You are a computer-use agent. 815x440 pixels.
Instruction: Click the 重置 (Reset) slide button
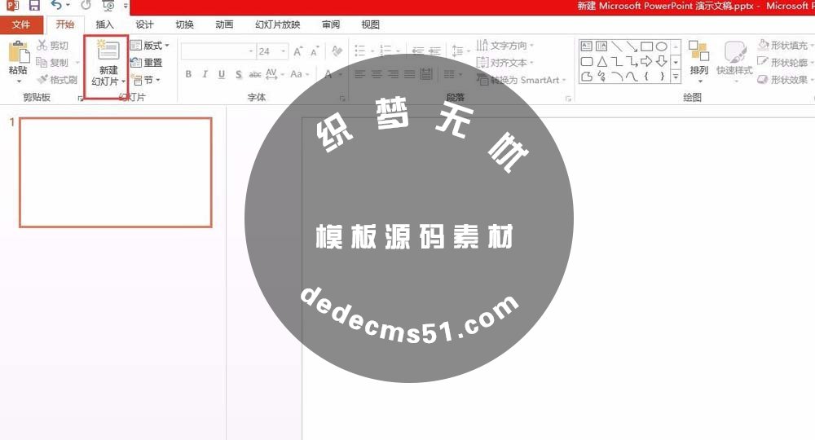pos(147,63)
